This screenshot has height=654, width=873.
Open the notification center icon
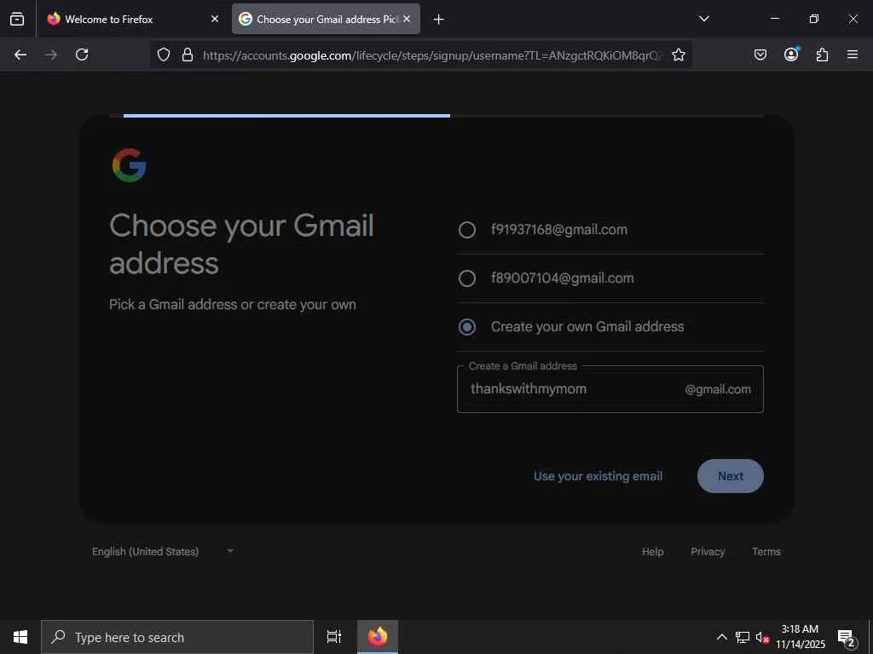click(847, 637)
